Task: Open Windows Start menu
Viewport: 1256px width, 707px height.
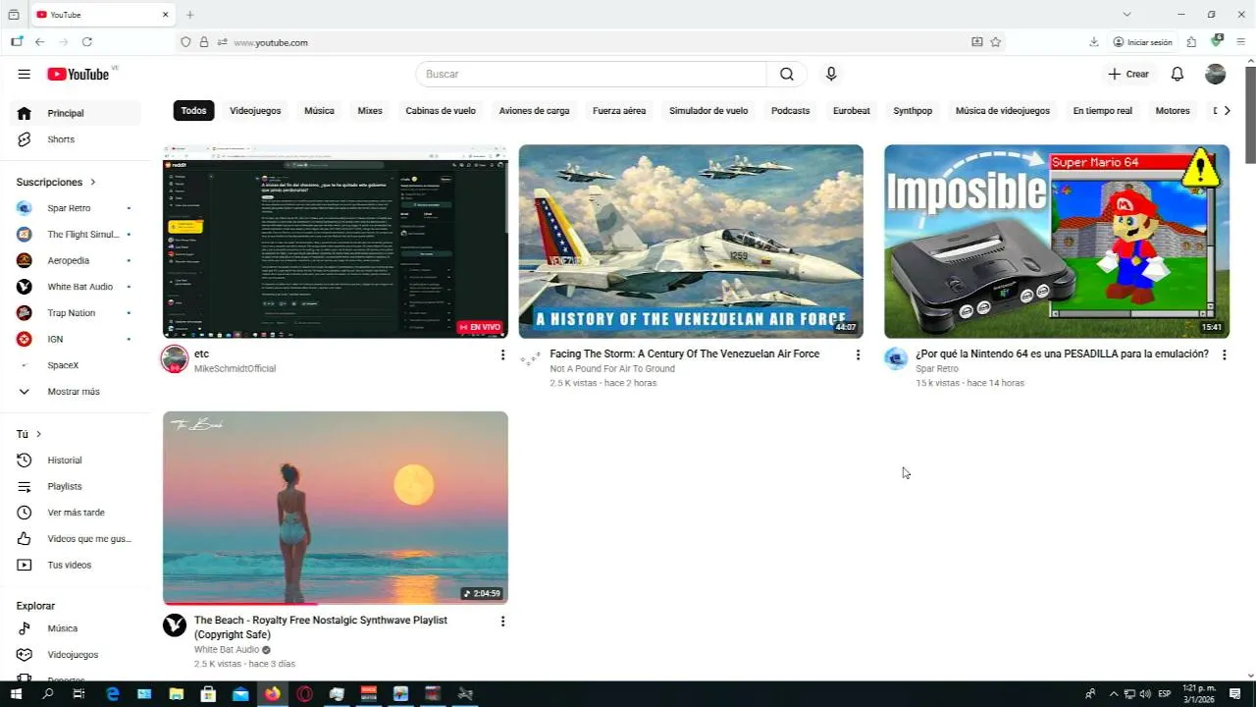Action: (16, 694)
